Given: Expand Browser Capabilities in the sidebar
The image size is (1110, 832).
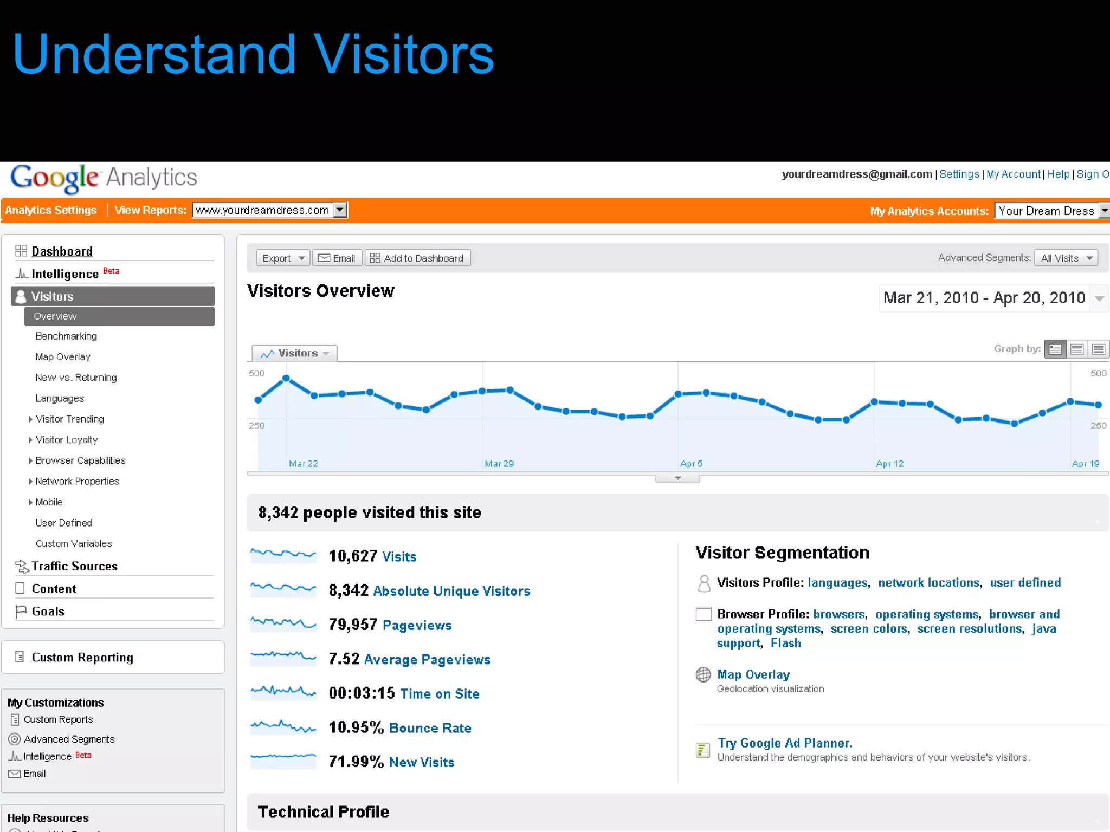Looking at the screenshot, I should pos(30,461).
